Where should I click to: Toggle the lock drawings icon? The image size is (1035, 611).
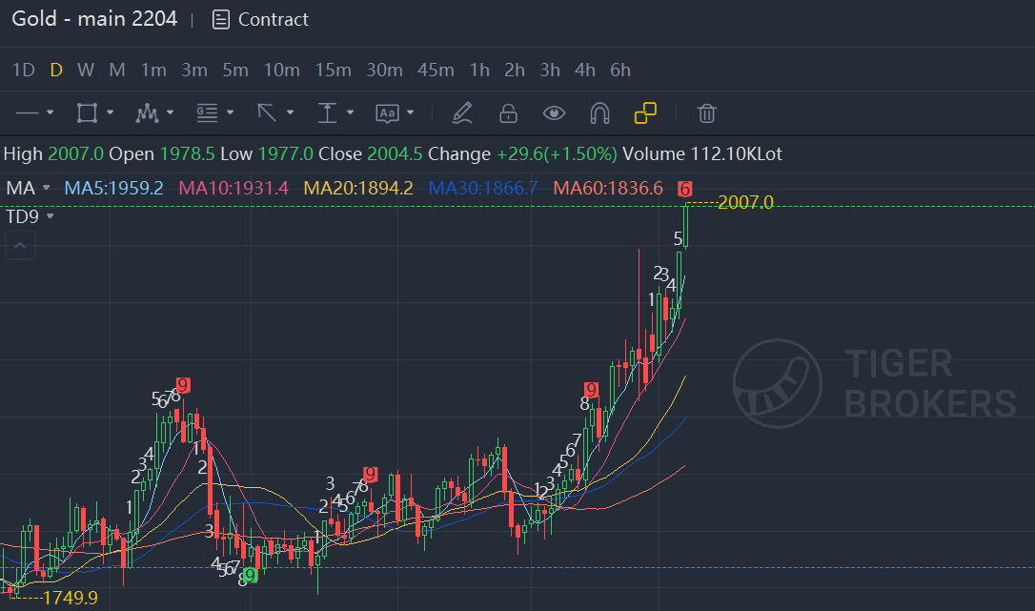[x=508, y=113]
